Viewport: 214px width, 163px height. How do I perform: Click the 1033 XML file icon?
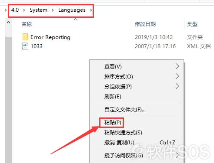(x=25, y=46)
